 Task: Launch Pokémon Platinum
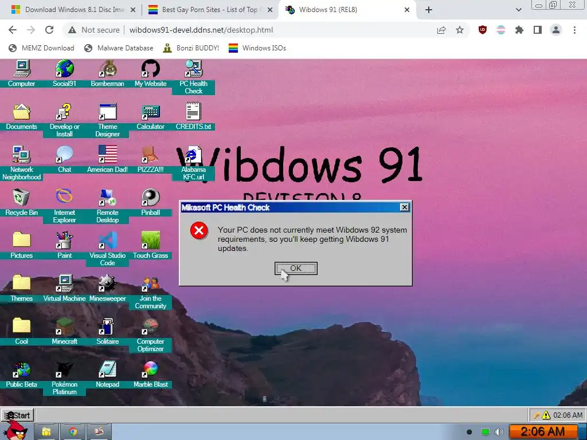click(64, 378)
